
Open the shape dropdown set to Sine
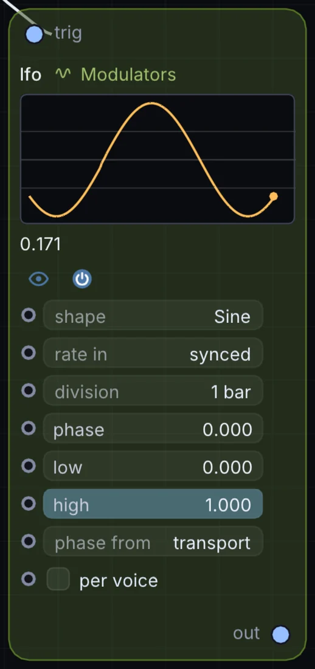153,315
